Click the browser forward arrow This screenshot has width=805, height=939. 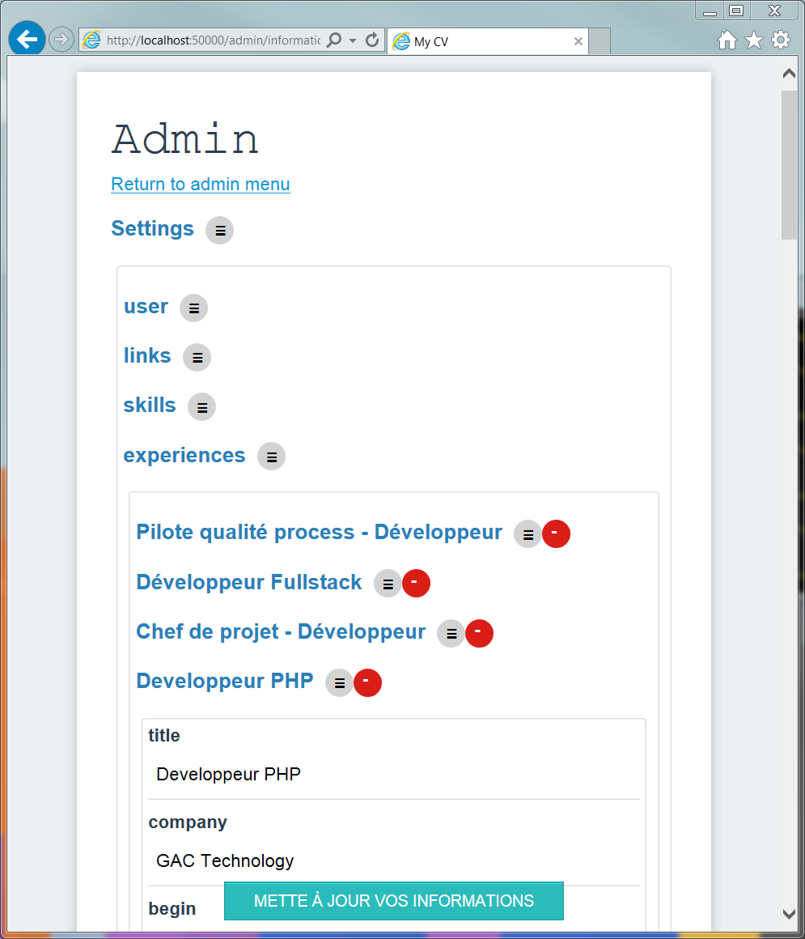click(x=61, y=40)
